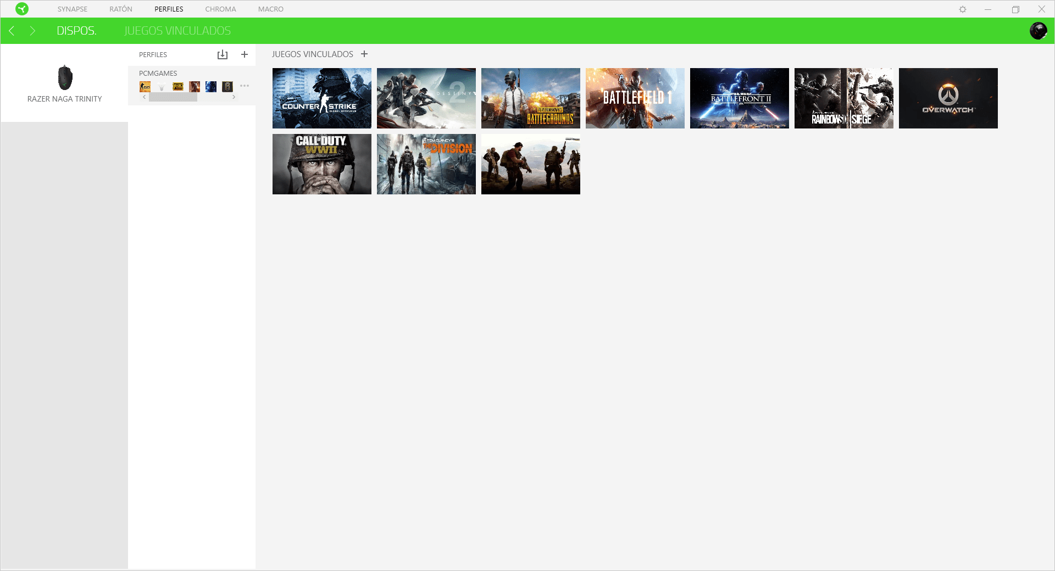1055x571 pixels.
Task: Select the Counter-Strike game tile
Action: click(322, 98)
